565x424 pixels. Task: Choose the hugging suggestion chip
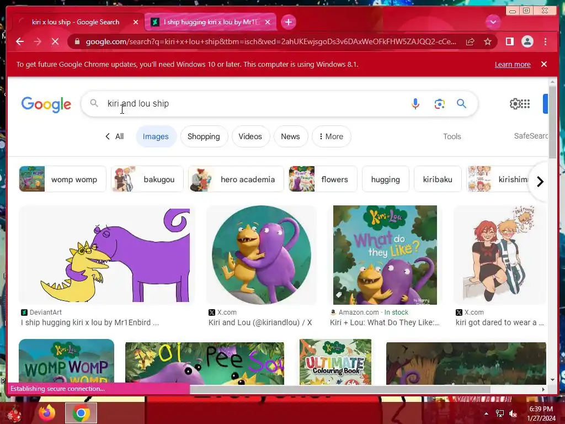(386, 179)
